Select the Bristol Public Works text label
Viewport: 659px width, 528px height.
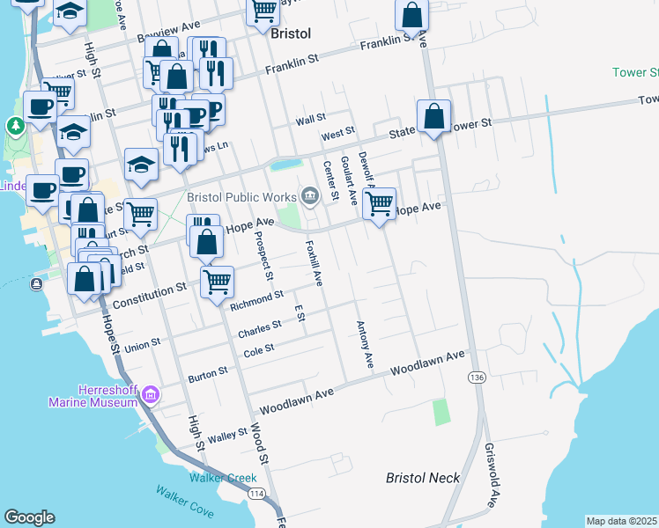coord(240,197)
